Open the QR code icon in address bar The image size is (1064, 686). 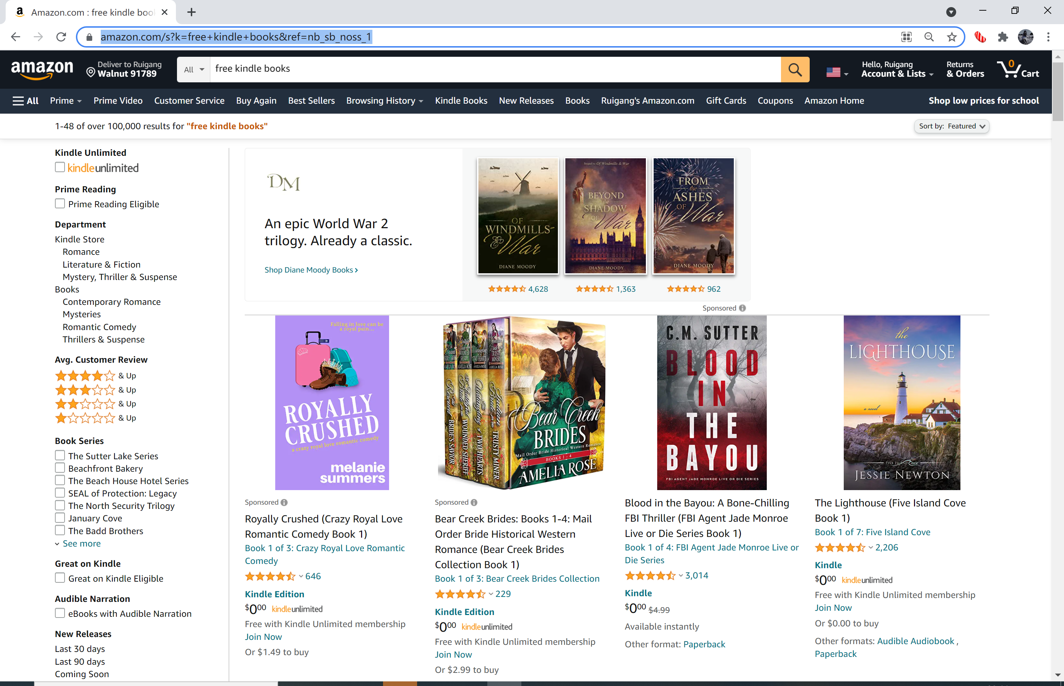(x=907, y=37)
